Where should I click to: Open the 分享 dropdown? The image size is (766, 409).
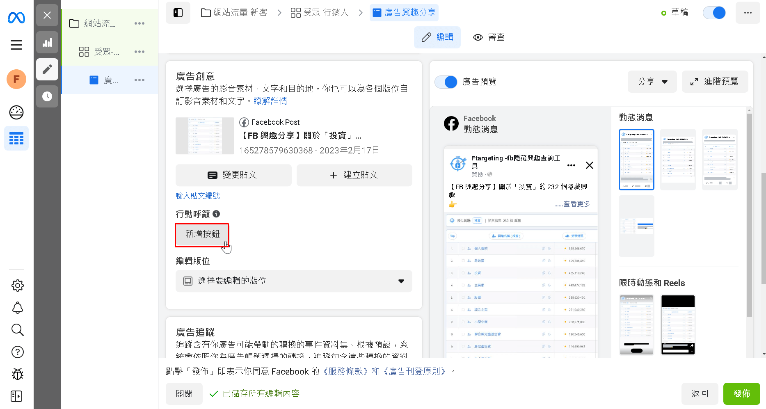652,82
